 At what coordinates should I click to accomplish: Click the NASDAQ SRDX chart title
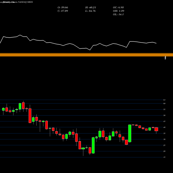click(26, 2)
